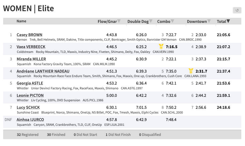Image resolution: width=245 pixels, height=146 pixels.
Task: Click gold medal icon in Andréane's Downtown time
Action: point(191,71)
